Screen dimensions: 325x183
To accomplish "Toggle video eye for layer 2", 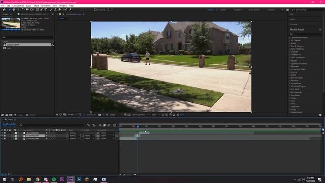I will [2, 136].
